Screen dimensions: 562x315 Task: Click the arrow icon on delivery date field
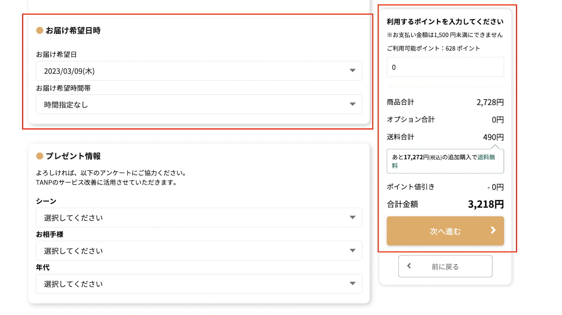pos(353,71)
